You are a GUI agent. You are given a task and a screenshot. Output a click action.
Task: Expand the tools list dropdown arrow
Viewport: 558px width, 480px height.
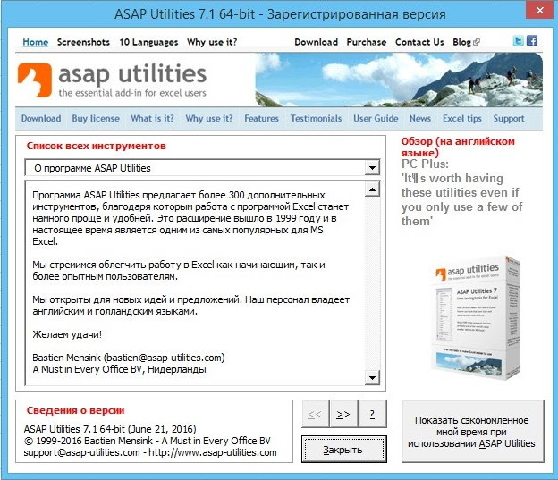tap(372, 167)
